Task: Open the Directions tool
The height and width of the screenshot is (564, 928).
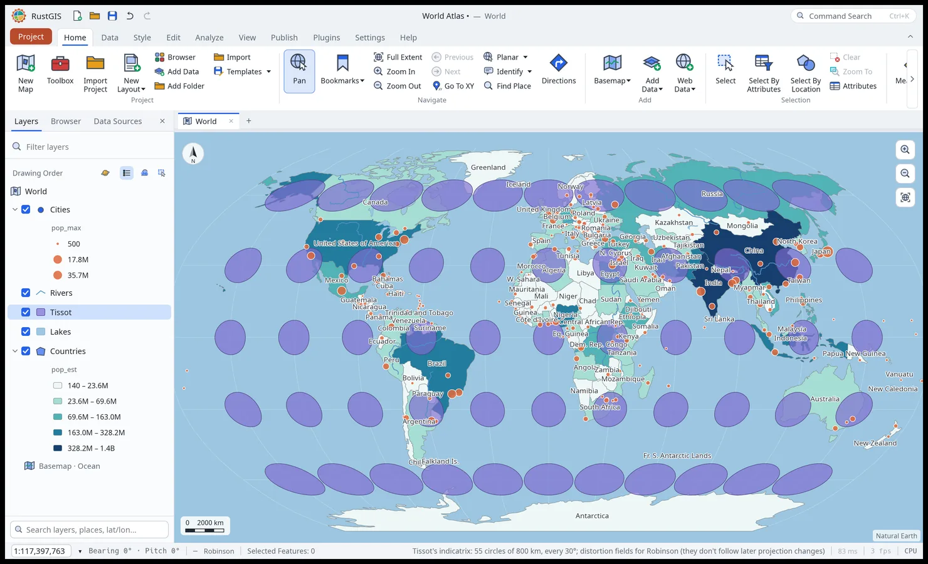Action: pyautogui.click(x=559, y=70)
